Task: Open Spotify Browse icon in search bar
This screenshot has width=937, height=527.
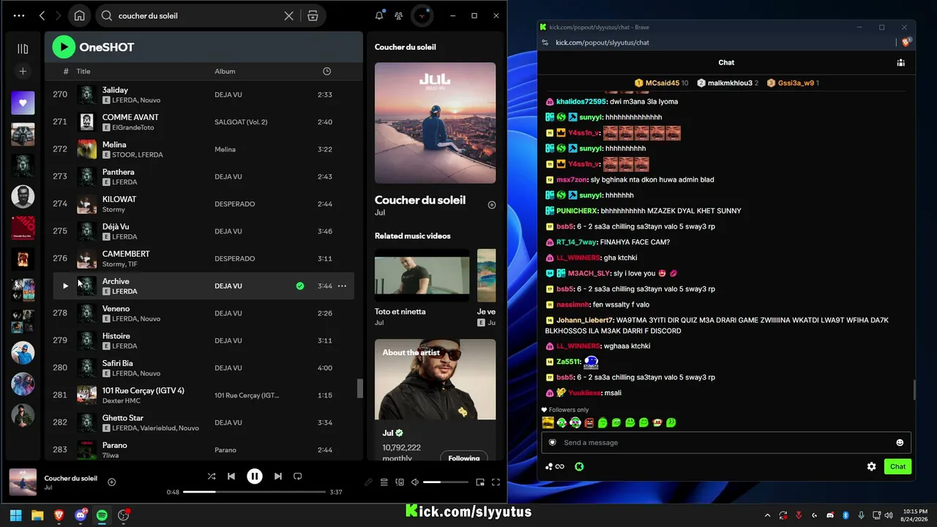Action: [313, 15]
